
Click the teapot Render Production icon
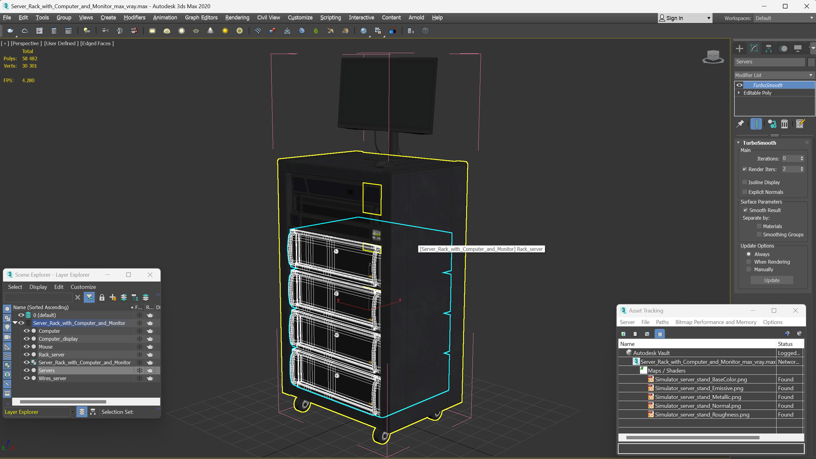click(10, 31)
